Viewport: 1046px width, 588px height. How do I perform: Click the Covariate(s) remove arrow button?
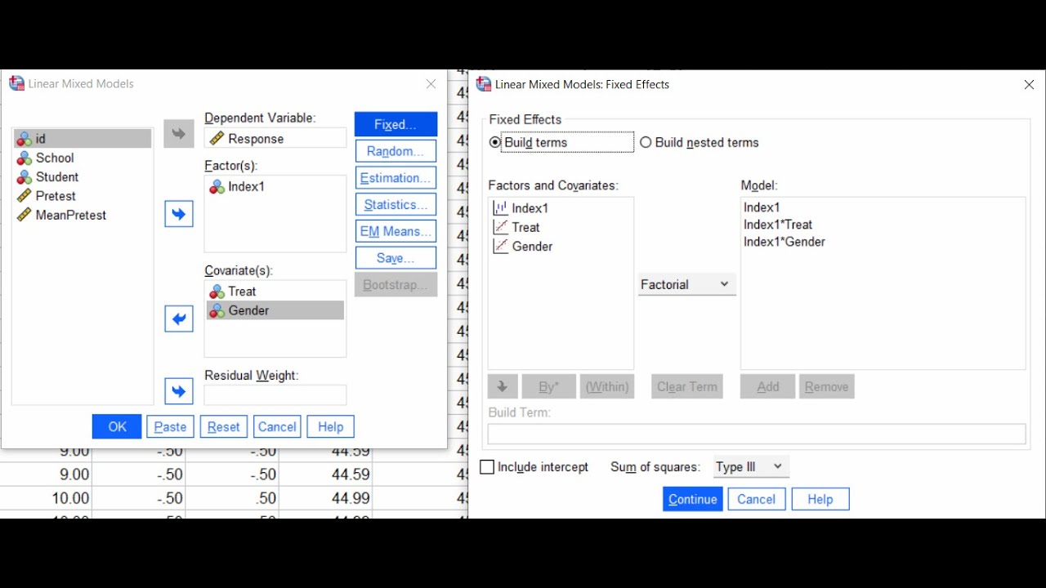click(x=179, y=319)
